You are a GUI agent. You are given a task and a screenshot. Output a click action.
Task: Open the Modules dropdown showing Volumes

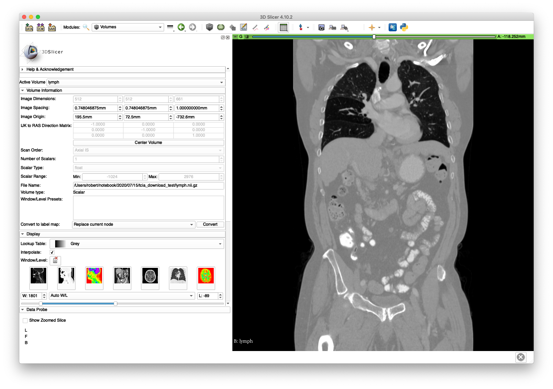tap(128, 27)
